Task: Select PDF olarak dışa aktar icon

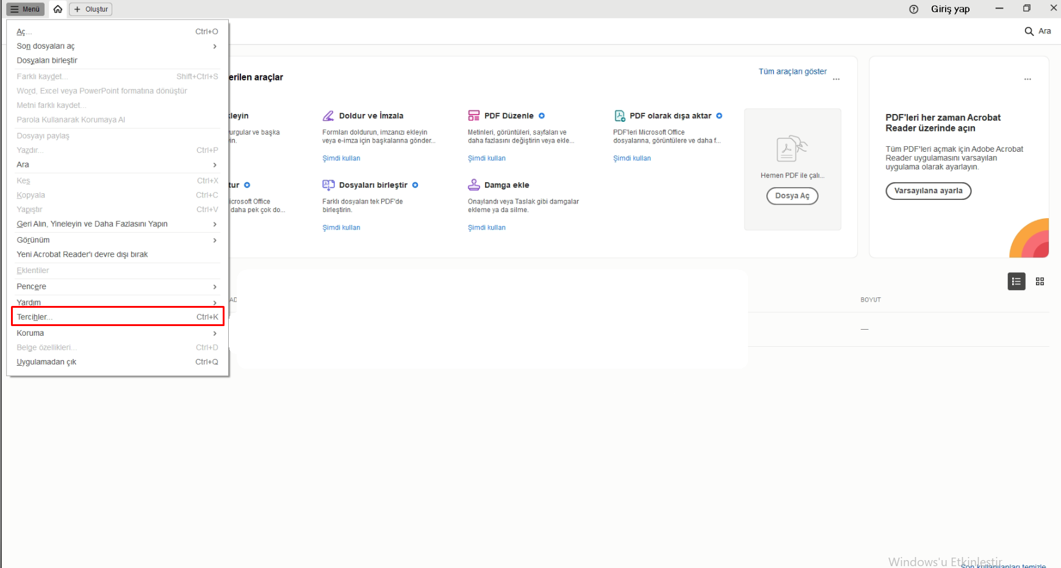Action: coord(619,116)
